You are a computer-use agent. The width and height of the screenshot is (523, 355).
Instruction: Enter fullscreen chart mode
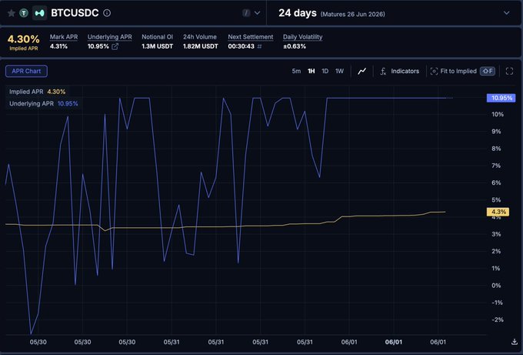[509, 71]
